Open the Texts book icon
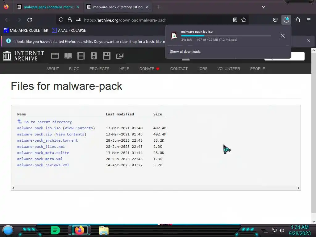Image resolution: width=316 pixels, height=237 pixels. coord(68,56)
